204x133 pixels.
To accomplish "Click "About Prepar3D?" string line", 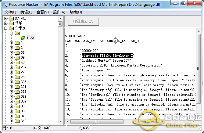I will pyautogui.click(x=95, y=70).
